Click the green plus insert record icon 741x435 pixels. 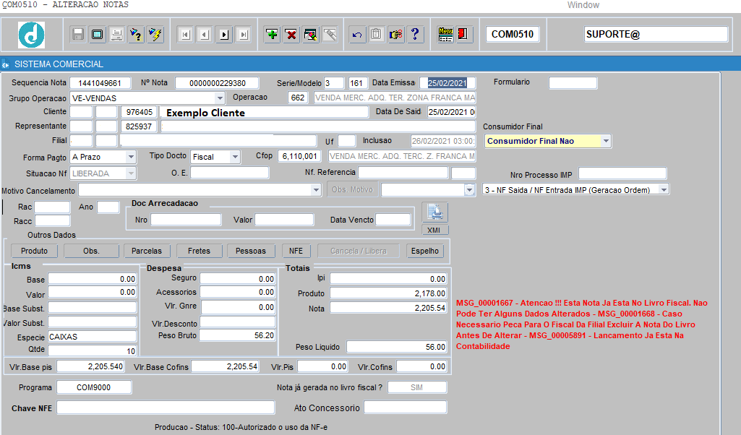pos(273,35)
